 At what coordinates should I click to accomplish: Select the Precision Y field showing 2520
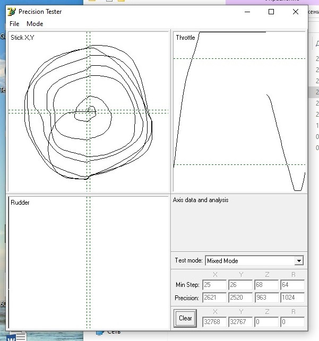[x=240, y=298]
